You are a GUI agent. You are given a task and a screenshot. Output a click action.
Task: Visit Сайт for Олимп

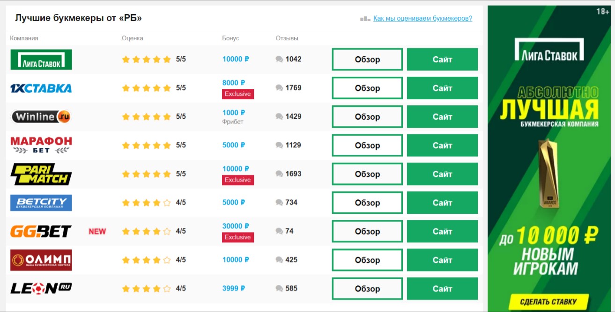click(442, 260)
